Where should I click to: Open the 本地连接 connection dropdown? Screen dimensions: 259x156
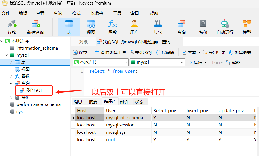coord(125,62)
